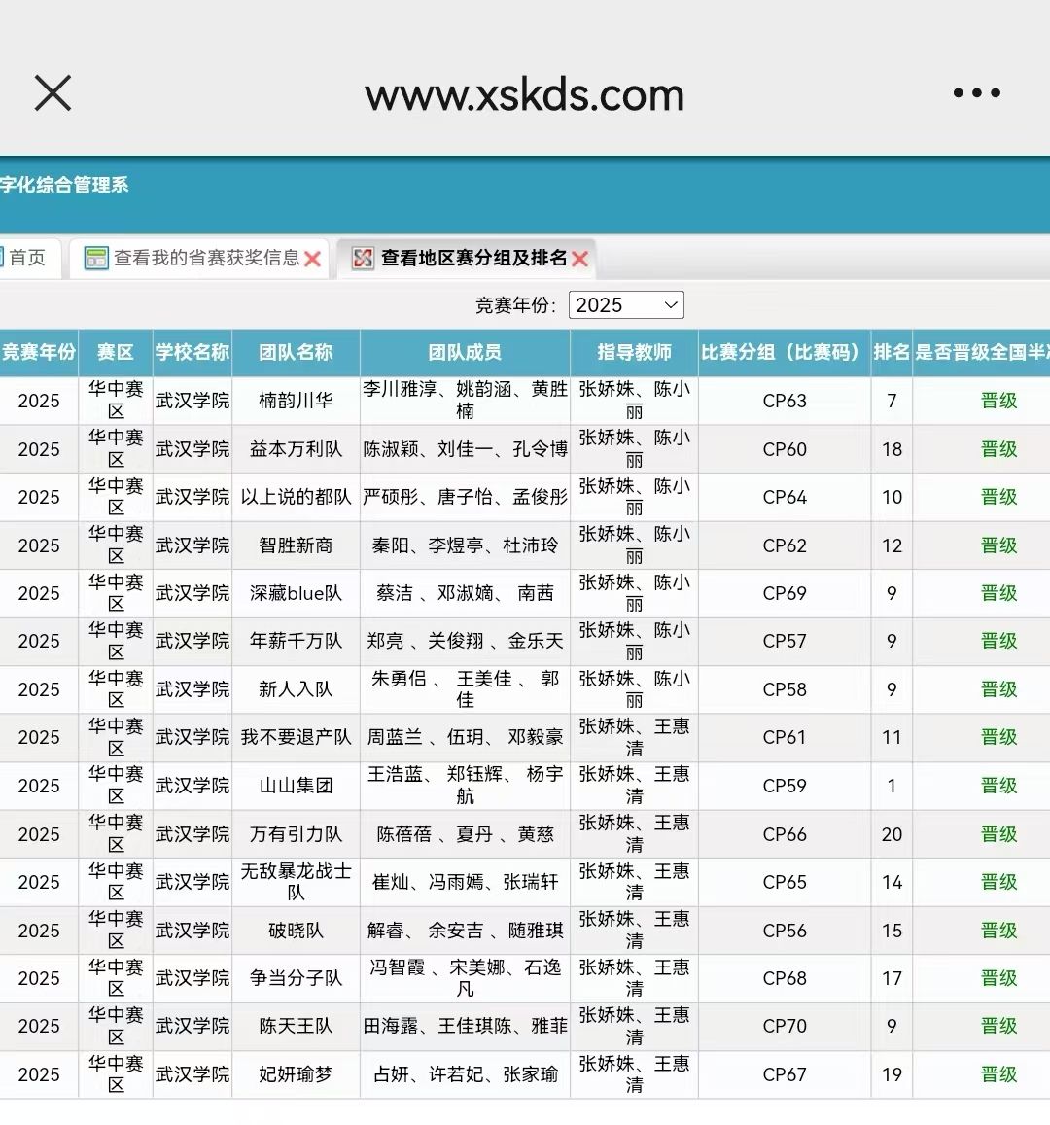Click the 学校名称 column header

[192, 352]
